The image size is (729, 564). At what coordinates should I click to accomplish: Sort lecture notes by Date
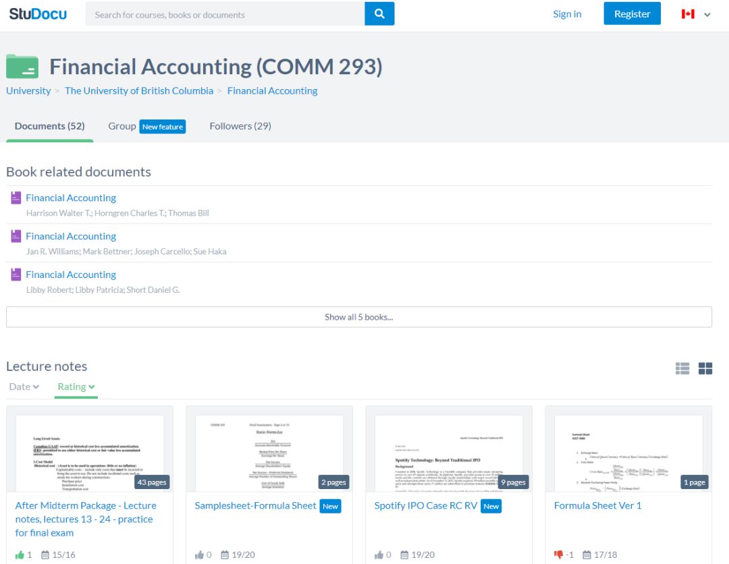[24, 387]
